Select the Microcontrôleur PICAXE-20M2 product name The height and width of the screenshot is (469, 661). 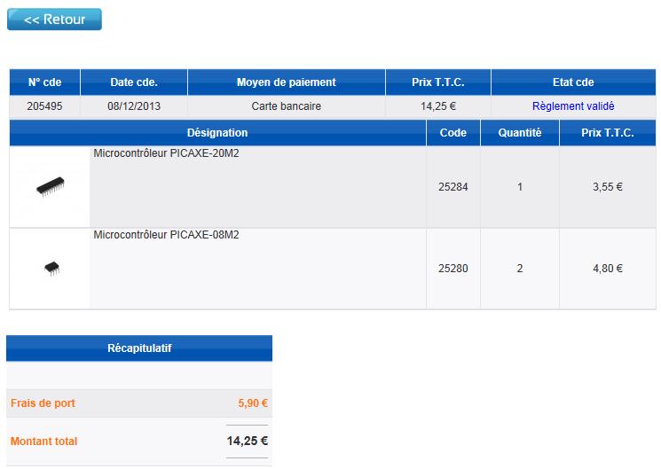pyautogui.click(x=166, y=153)
